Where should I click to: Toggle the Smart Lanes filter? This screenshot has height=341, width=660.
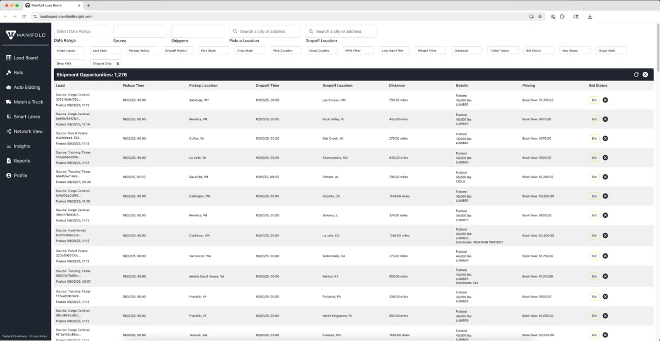69,51
